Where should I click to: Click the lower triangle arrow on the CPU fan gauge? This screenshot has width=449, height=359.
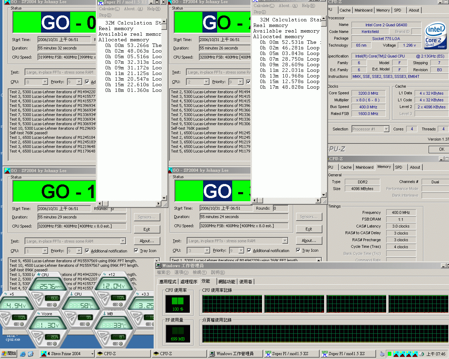click(x=39, y=300)
